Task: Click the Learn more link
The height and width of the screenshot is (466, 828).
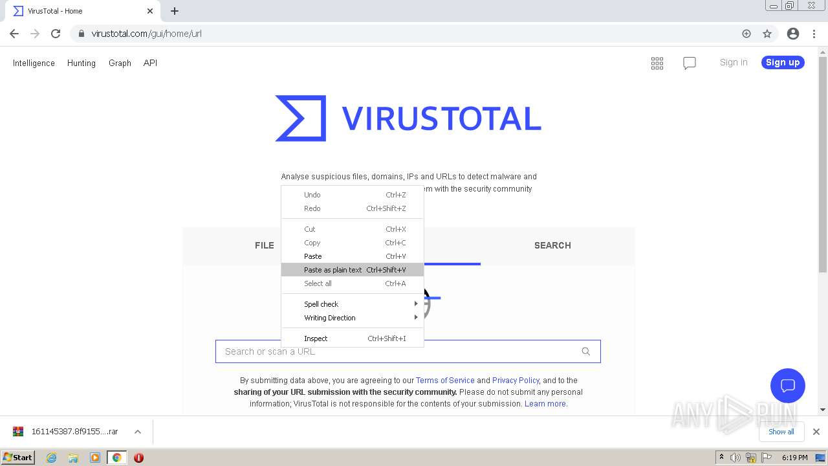Action: [545, 404]
